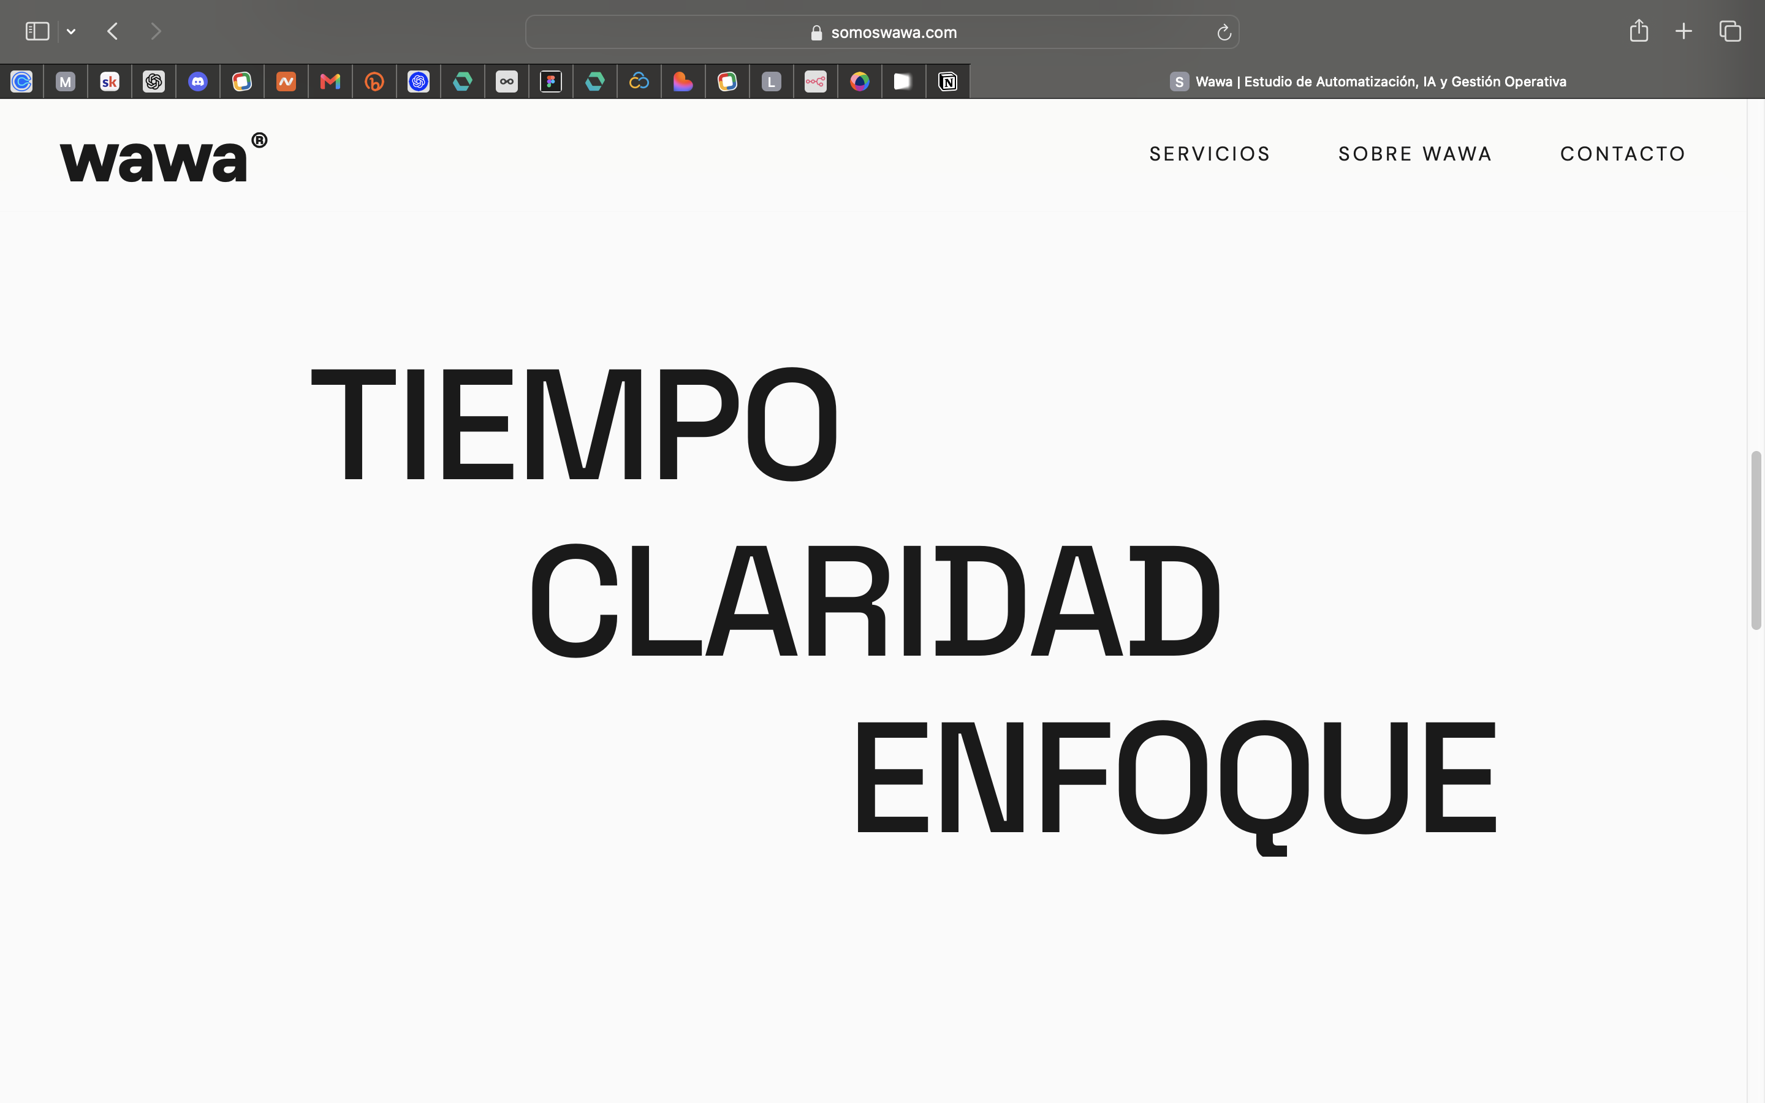Toggle the Safari sidebar

[x=37, y=31]
